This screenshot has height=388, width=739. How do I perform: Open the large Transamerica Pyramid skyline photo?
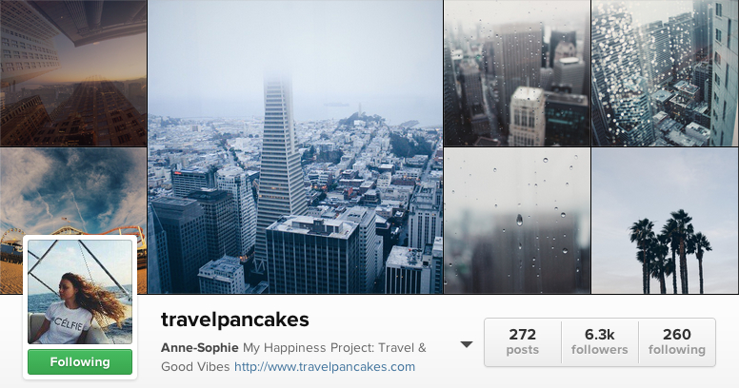click(295, 146)
